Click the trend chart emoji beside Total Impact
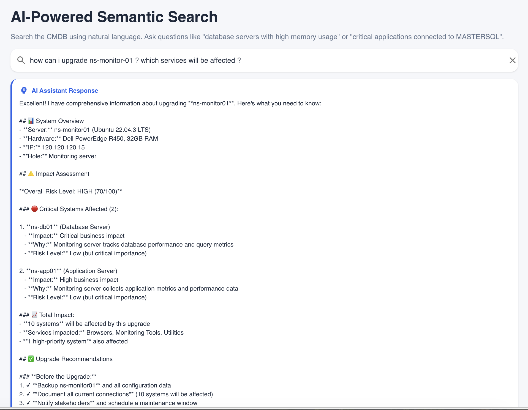The width and height of the screenshot is (528, 410). point(34,315)
